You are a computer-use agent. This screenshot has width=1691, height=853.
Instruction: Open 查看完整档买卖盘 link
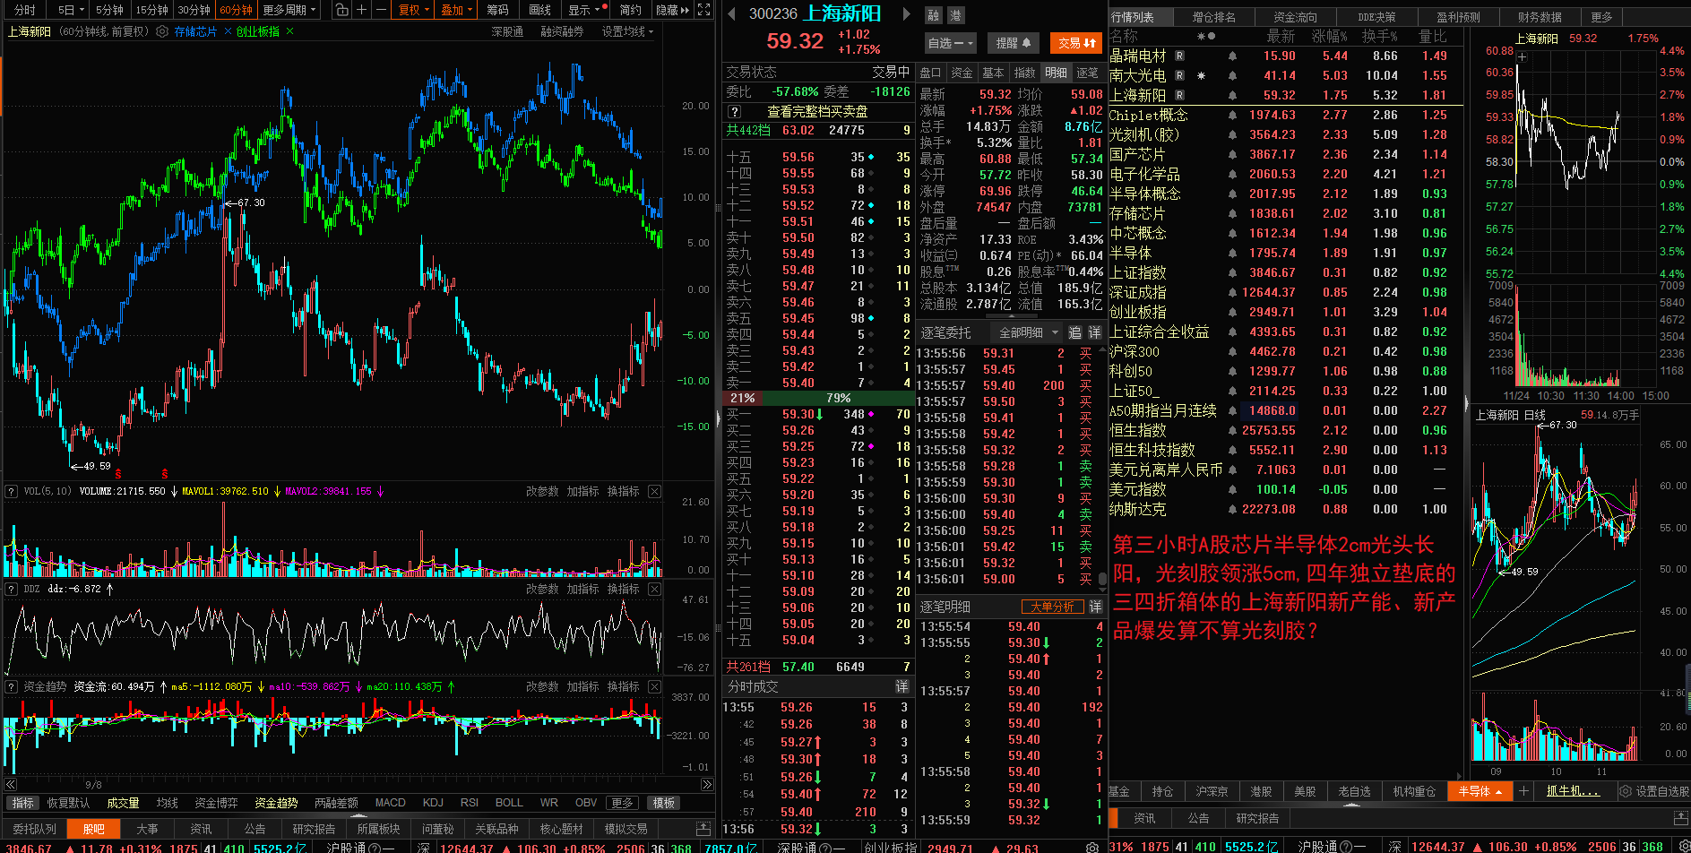(x=817, y=112)
